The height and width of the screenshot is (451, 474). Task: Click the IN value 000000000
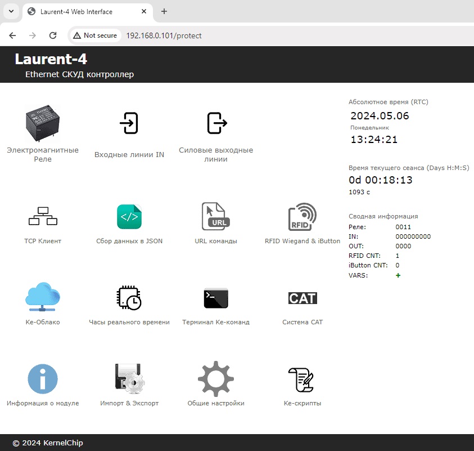pos(413,236)
